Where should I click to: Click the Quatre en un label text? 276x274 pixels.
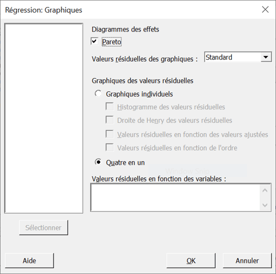pos(125,162)
